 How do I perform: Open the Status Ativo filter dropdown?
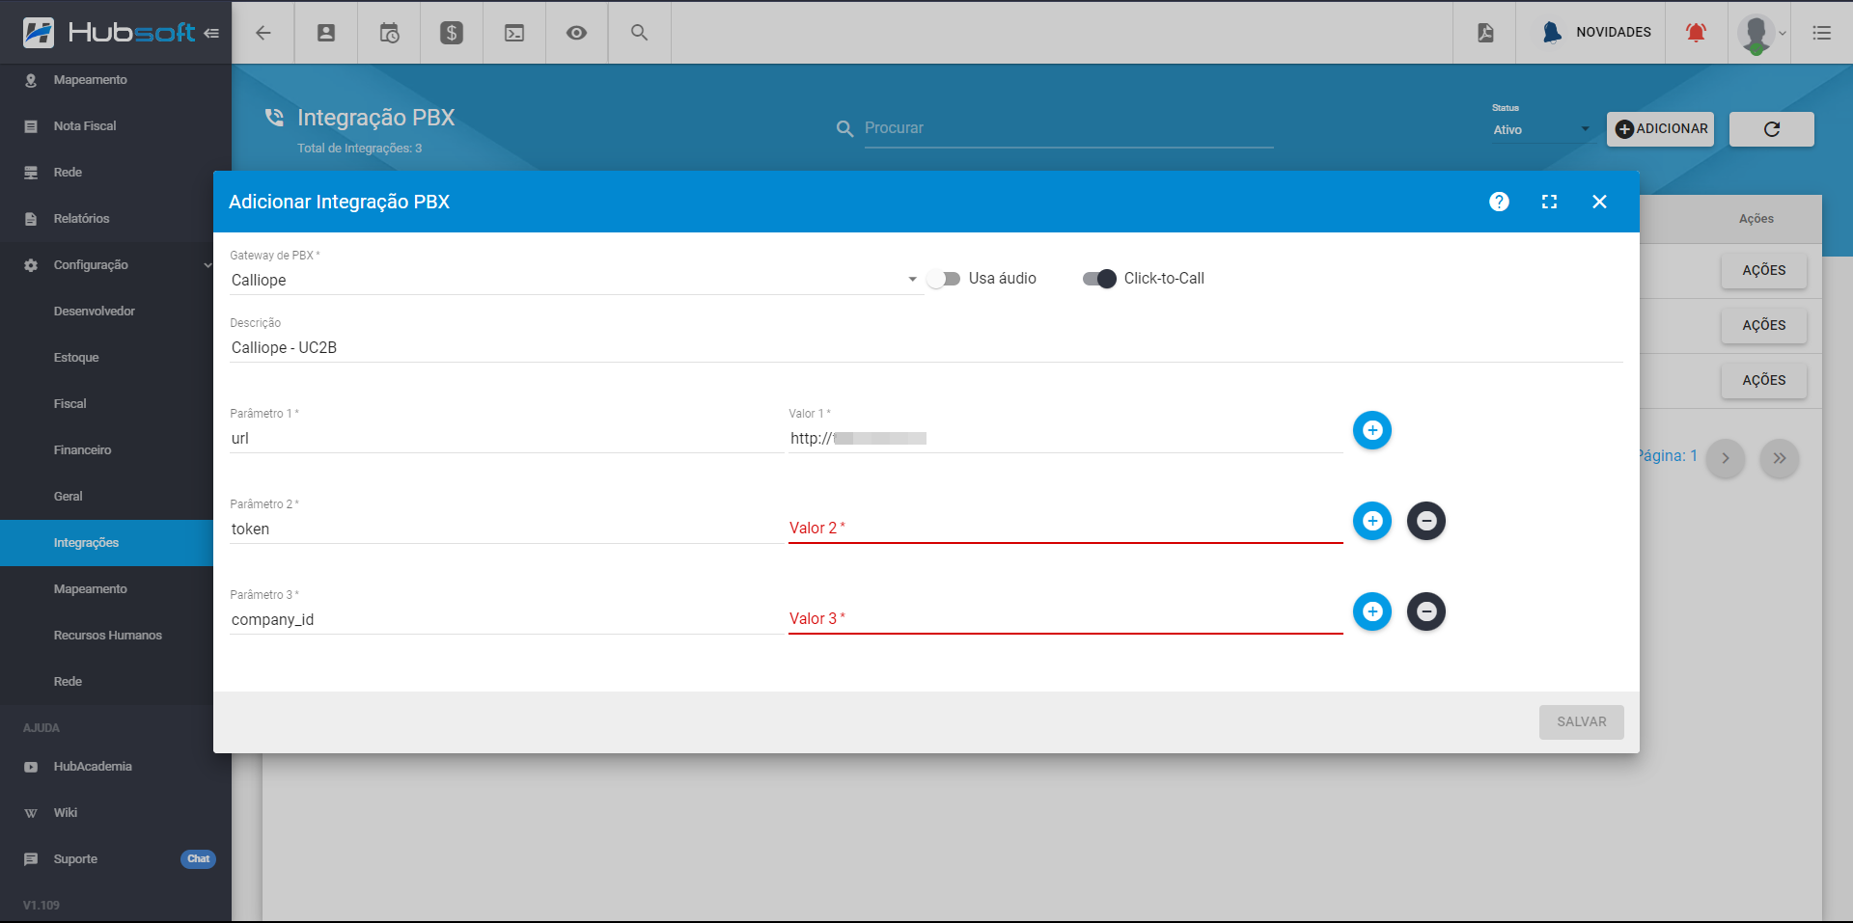coord(1541,129)
